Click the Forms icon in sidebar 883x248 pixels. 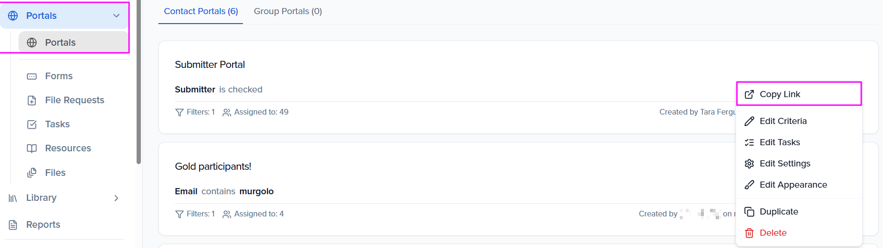click(x=32, y=76)
